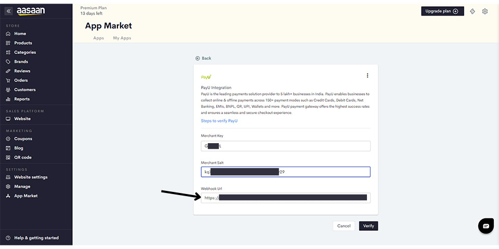Cancel the PayU integration form

coord(344,226)
